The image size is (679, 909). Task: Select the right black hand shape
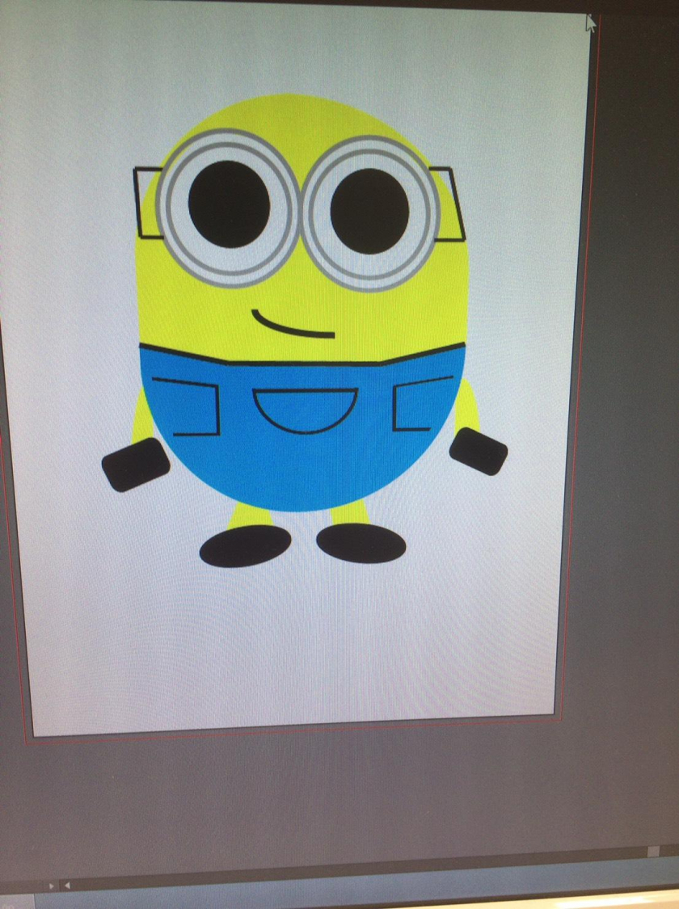tap(479, 451)
